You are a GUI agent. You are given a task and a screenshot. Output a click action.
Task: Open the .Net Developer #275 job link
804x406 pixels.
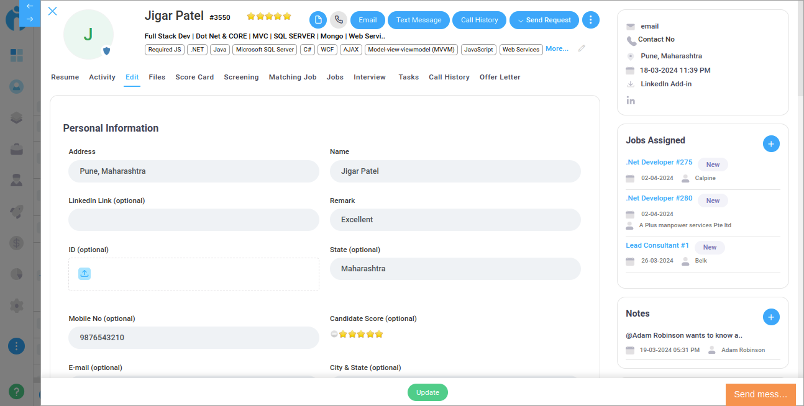point(659,162)
